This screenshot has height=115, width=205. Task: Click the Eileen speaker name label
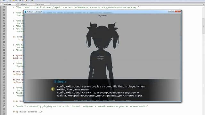60,81
